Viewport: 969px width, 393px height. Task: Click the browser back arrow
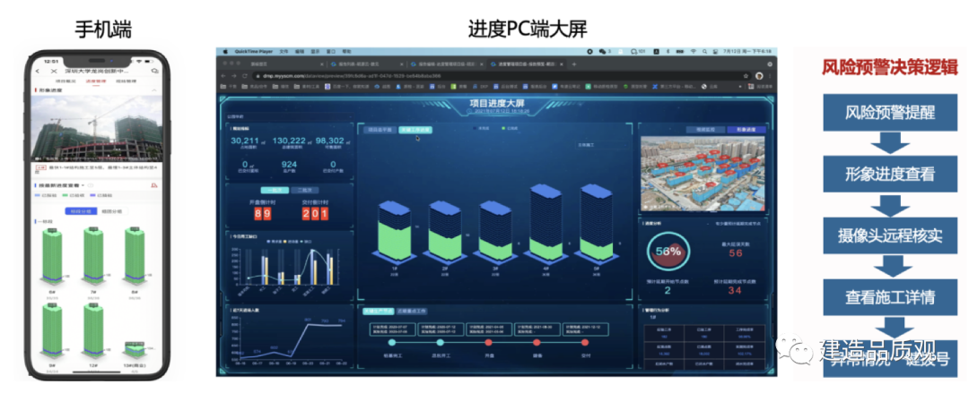[x=224, y=75]
